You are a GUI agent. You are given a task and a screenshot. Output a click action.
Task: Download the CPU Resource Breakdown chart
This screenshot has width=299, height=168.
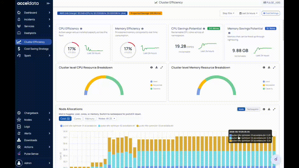pos(157,68)
